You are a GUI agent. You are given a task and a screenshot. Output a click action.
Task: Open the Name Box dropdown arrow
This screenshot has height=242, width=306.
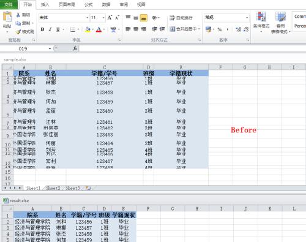(x=50, y=48)
